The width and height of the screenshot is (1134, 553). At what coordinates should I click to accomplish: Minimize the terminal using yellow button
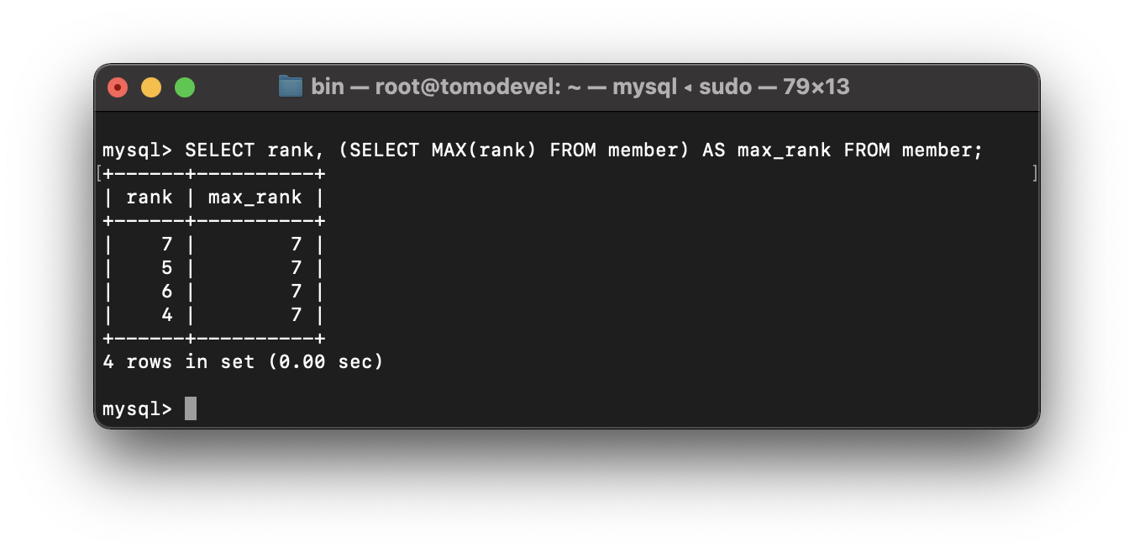(x=151, y=87)
